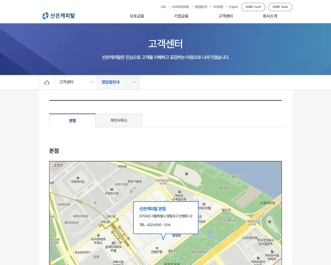
Task: Select the 본점 tab
Action: (x=72, y=120)
